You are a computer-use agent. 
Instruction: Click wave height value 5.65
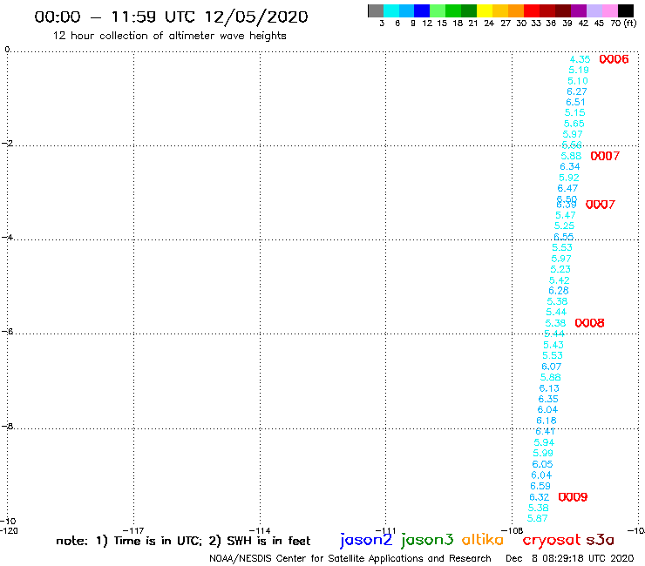[574, 124]
